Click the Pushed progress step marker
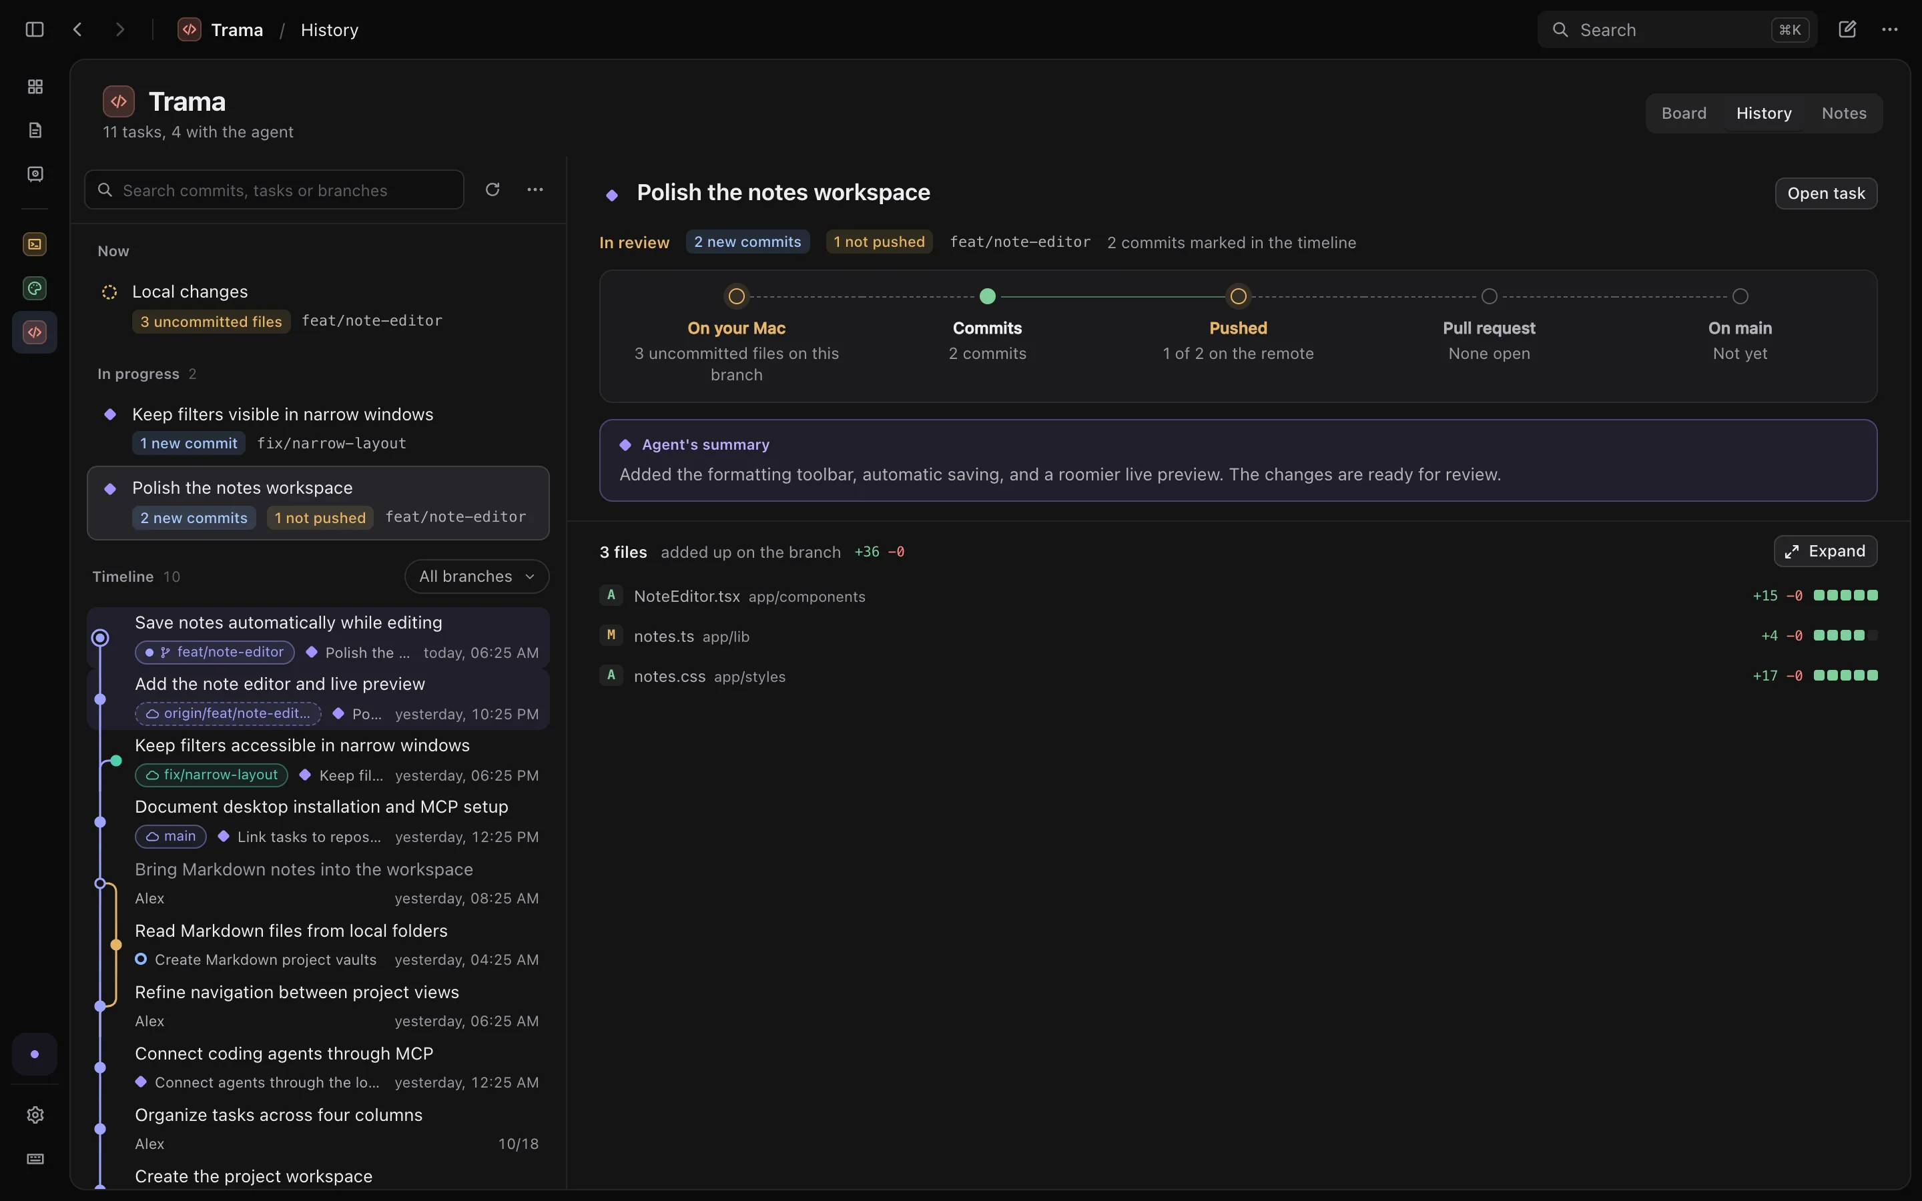The image size is (1922, 1201). 1238,296
